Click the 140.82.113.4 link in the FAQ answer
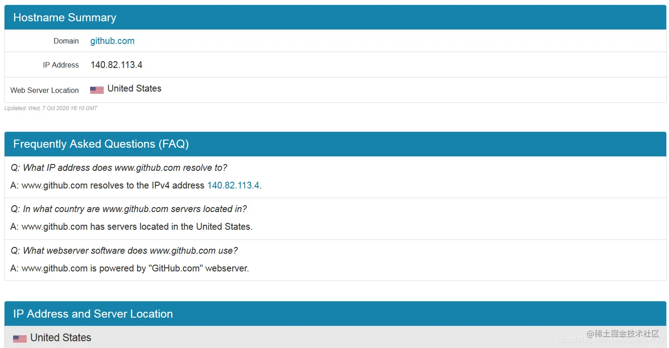The width and height of the screenshot is (669, 348). [233, 185]
